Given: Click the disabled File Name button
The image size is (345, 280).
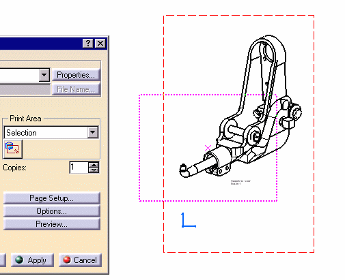Looking at the screenshot, I should pos(76,89).
